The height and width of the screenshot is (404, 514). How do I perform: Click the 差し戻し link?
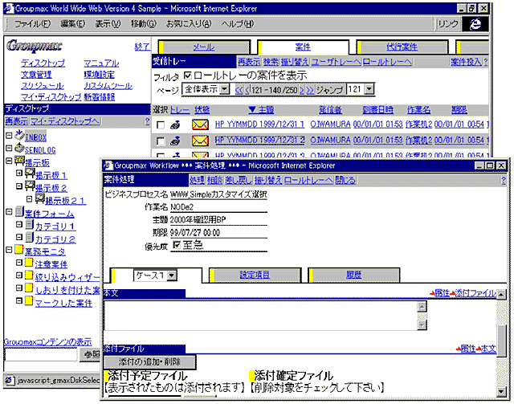coord(239,180)
